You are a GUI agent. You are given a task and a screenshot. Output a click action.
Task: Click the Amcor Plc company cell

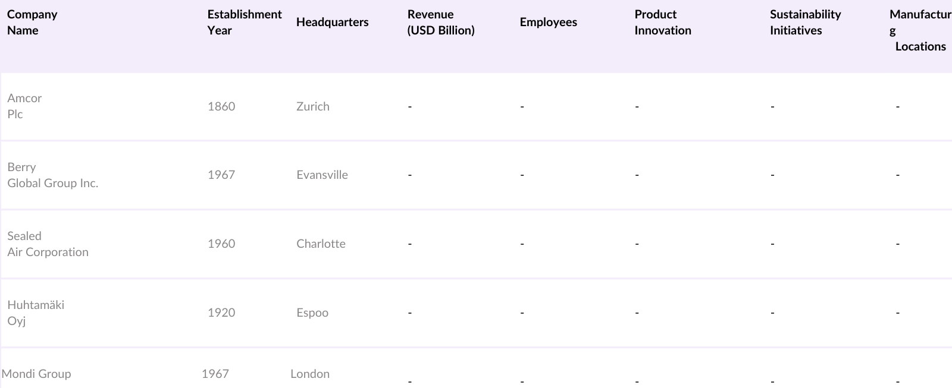point(24,106)
